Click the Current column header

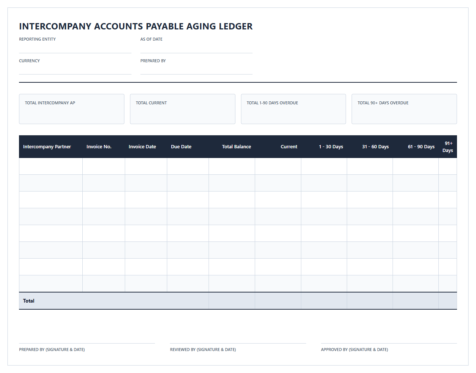pyautogui.click(x=278, y=147)
